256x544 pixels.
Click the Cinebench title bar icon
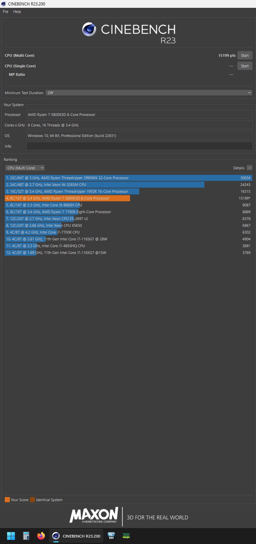pos(4,4)
